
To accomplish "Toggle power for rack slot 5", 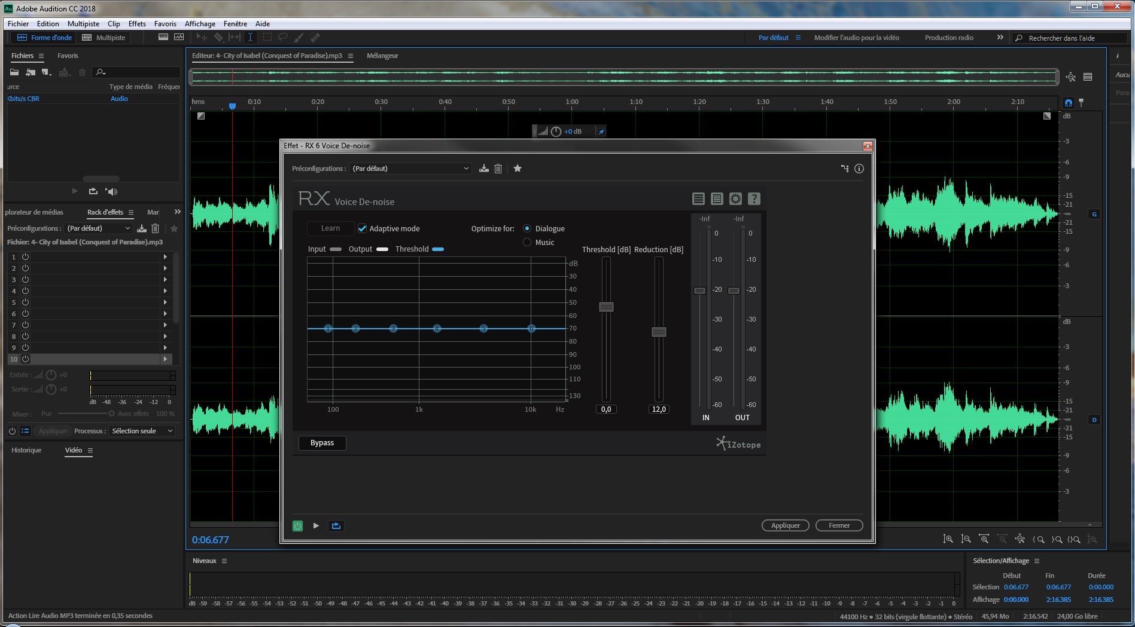I will click(26, 302).
